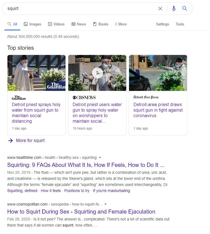The height and width of the screenshot is (234, 210).
Task: Jump to the Positions to try sitelink
Action: click(x=77, y=191)
